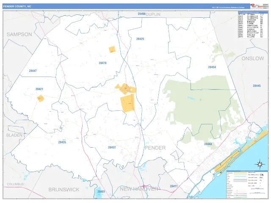Click ZIP code label 28447
The image size is (271, 203).
point(33,71)
